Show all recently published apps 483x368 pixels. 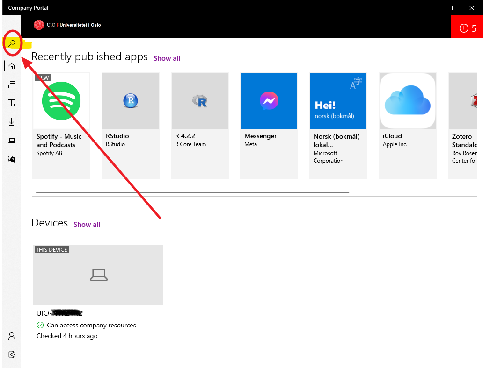[x=167, y=58]
